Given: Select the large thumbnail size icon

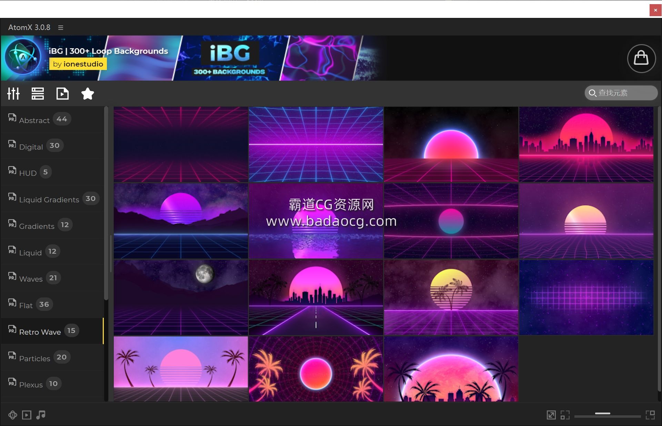Looking at the screenshot, I should click(x=650, y=415).
